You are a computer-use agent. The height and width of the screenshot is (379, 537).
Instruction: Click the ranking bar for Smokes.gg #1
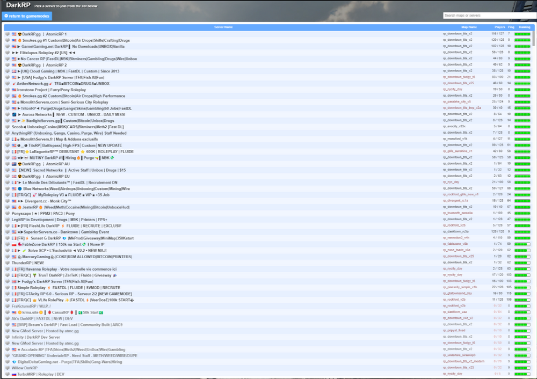point(522,40)
